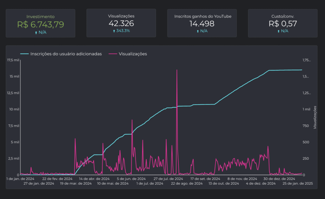Toggle the 'Inscrições do usuário adicionadas' legend label
This screenshot has height=199, width=325.
(x=66, y=54)
